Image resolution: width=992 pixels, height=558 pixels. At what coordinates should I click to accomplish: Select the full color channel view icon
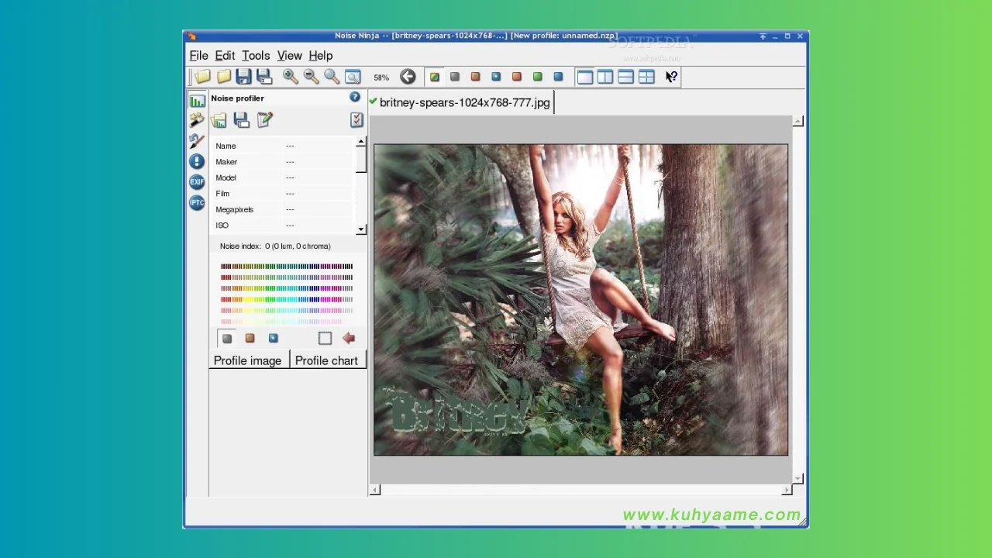coord(435,77)
